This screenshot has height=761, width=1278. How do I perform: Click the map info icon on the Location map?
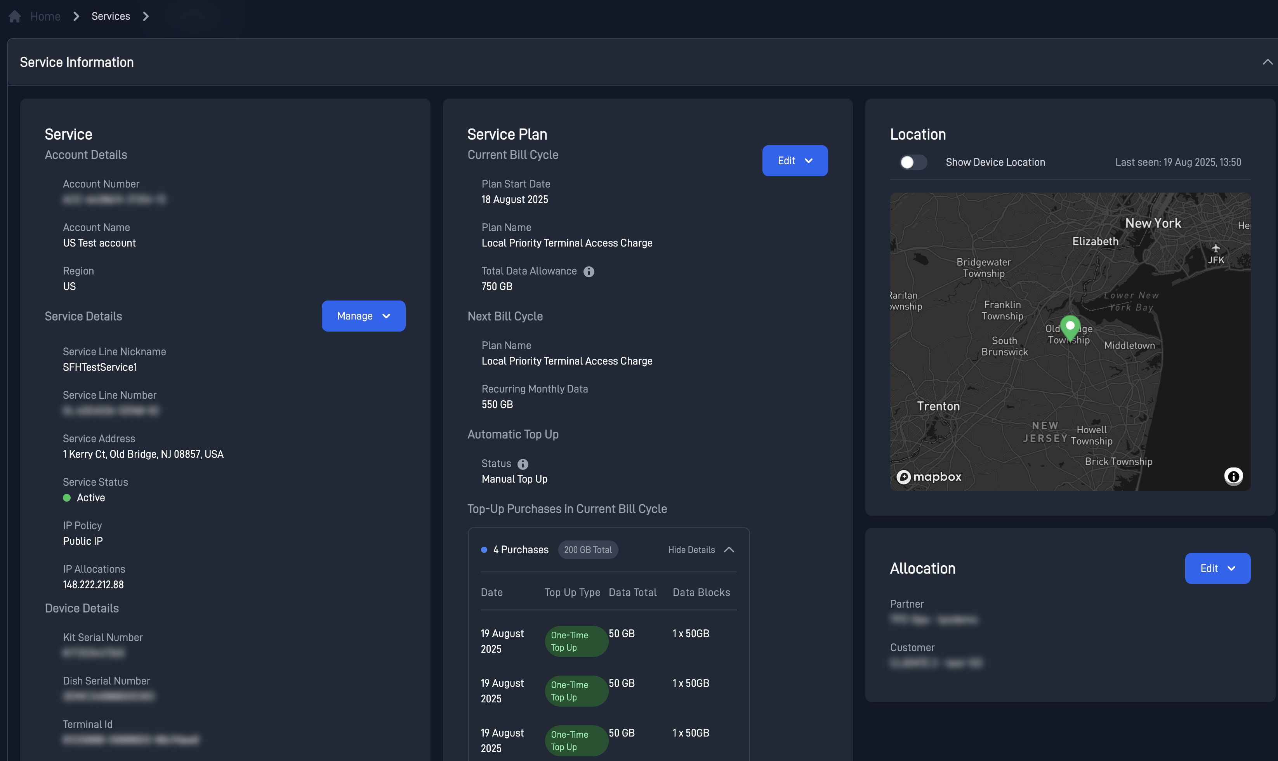point(1233,476)
